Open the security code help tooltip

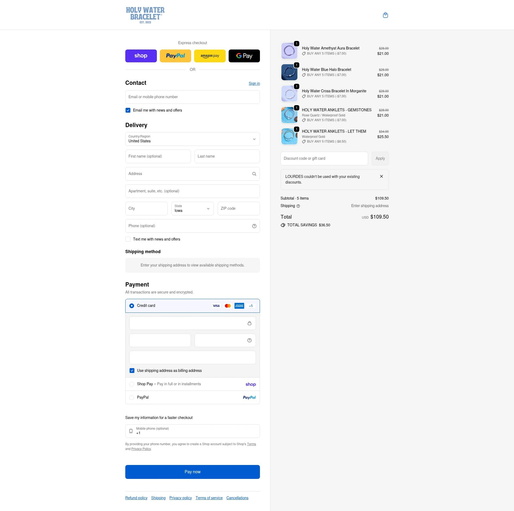[249, 340]
